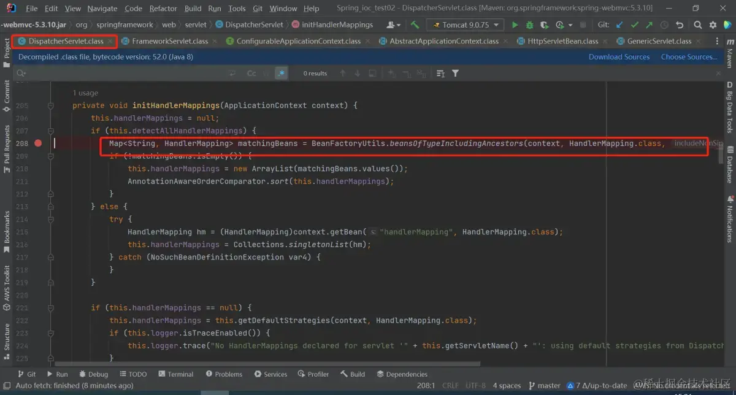This screenshot has height=395, width=736.
Task: Click the Choose Sources... link
Action: (689, 57)
